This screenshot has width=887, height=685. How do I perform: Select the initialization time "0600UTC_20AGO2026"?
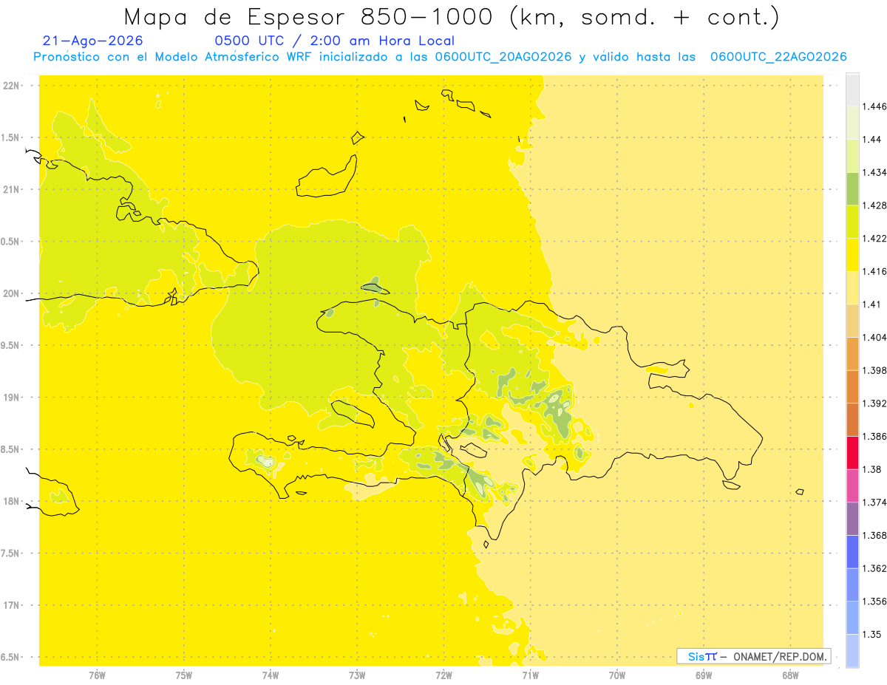point(503,57)
